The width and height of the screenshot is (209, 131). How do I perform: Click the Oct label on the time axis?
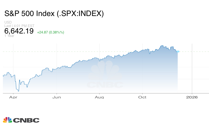[x=142, y=97]
